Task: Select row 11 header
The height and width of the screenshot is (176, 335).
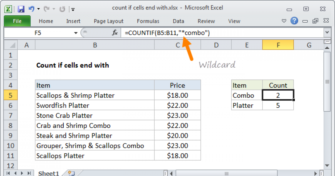Action: pos(11,156)
